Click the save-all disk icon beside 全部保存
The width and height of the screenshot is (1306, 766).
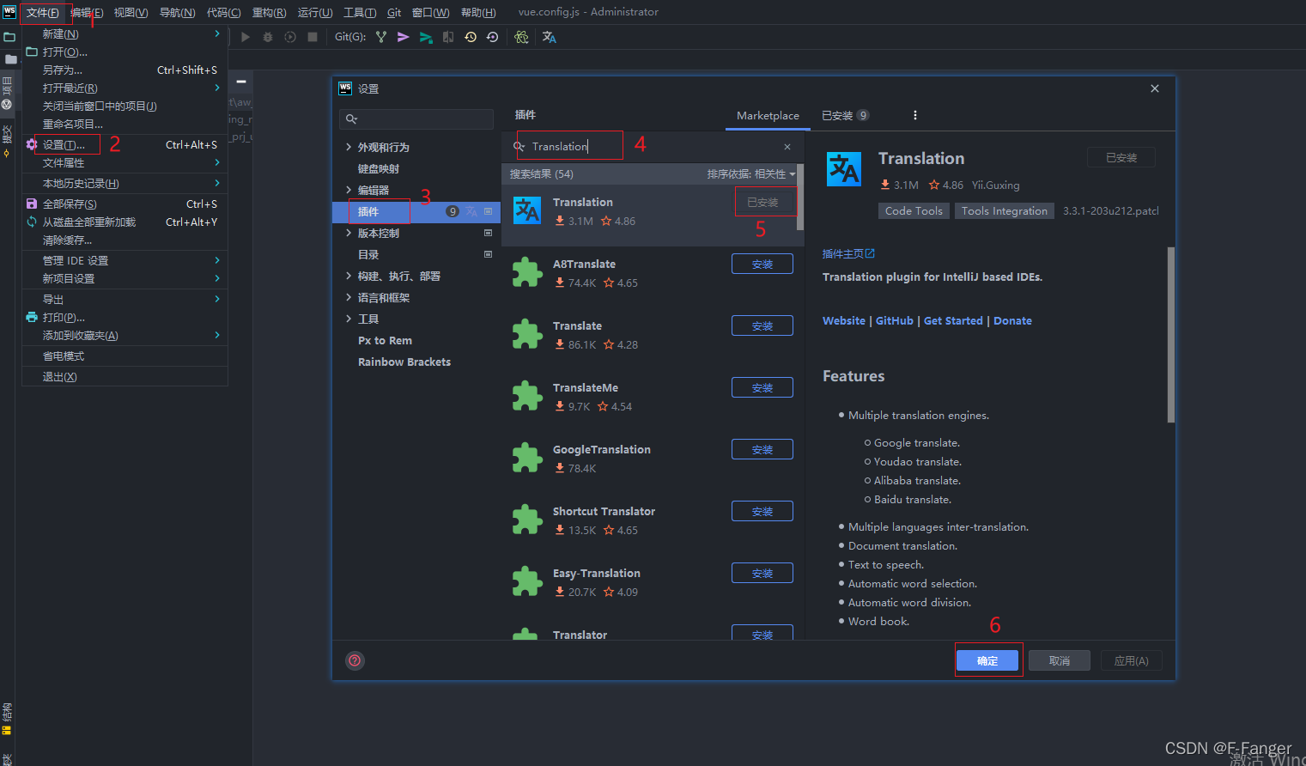(x=32, y=204)
